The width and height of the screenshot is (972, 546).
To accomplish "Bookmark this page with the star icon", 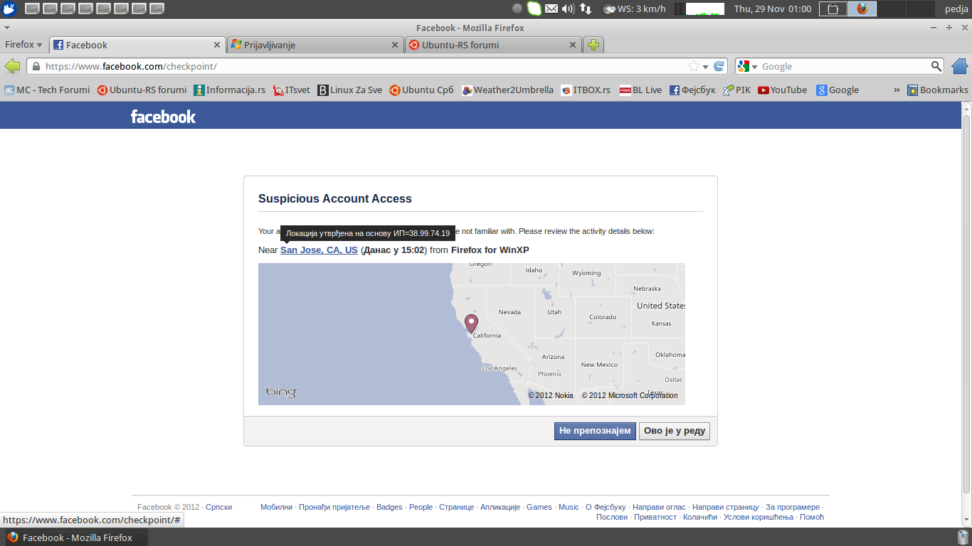I will coord(693,66).
